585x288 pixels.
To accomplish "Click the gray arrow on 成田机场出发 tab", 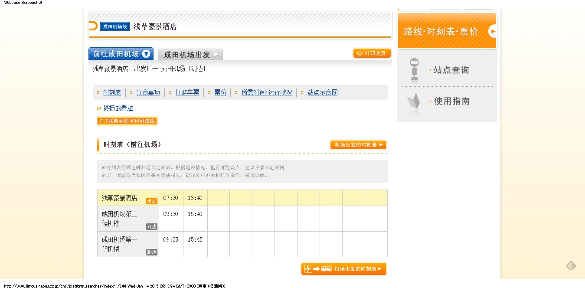I will [x=216, y=54].
